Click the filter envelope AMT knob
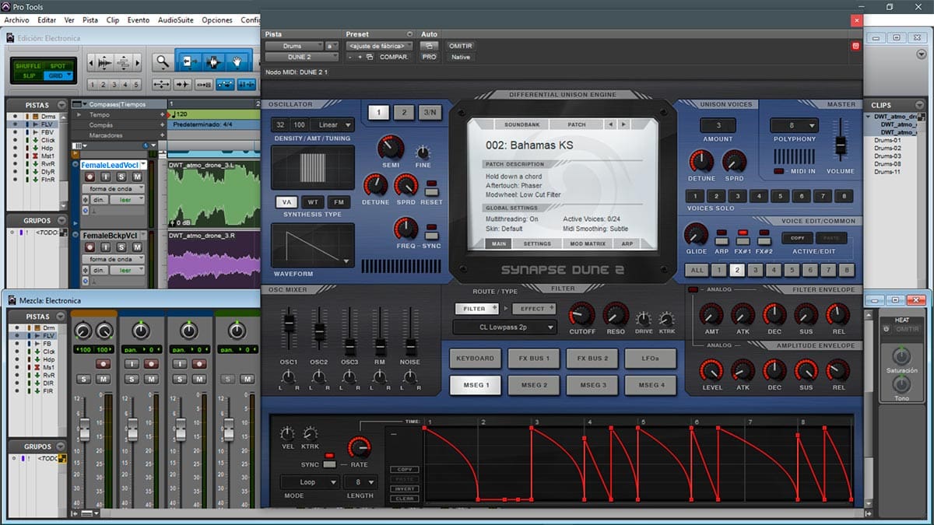934x525 pixels. pos(711,314)
